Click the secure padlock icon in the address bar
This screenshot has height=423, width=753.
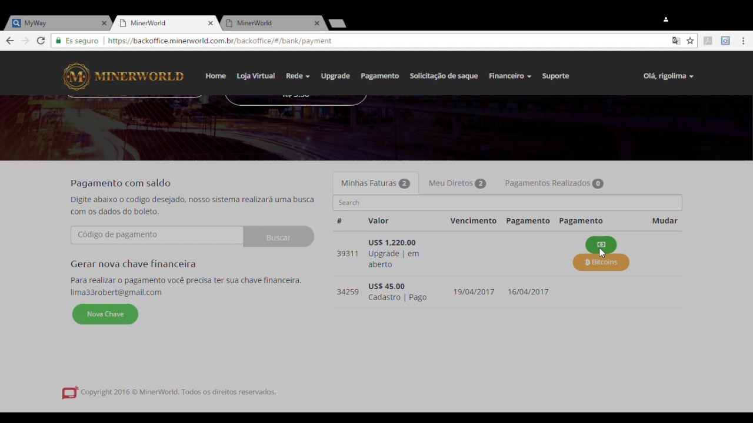point(58,41)
